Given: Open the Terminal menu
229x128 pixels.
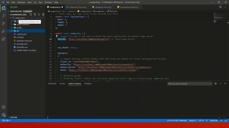Looking at the screenshot, I should (x=48, y=2).
